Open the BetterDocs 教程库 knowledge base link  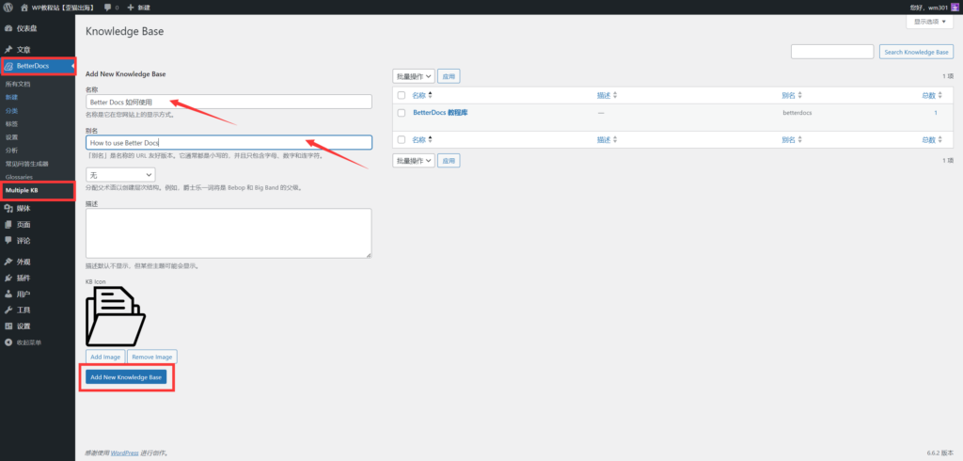pos(440,113)
